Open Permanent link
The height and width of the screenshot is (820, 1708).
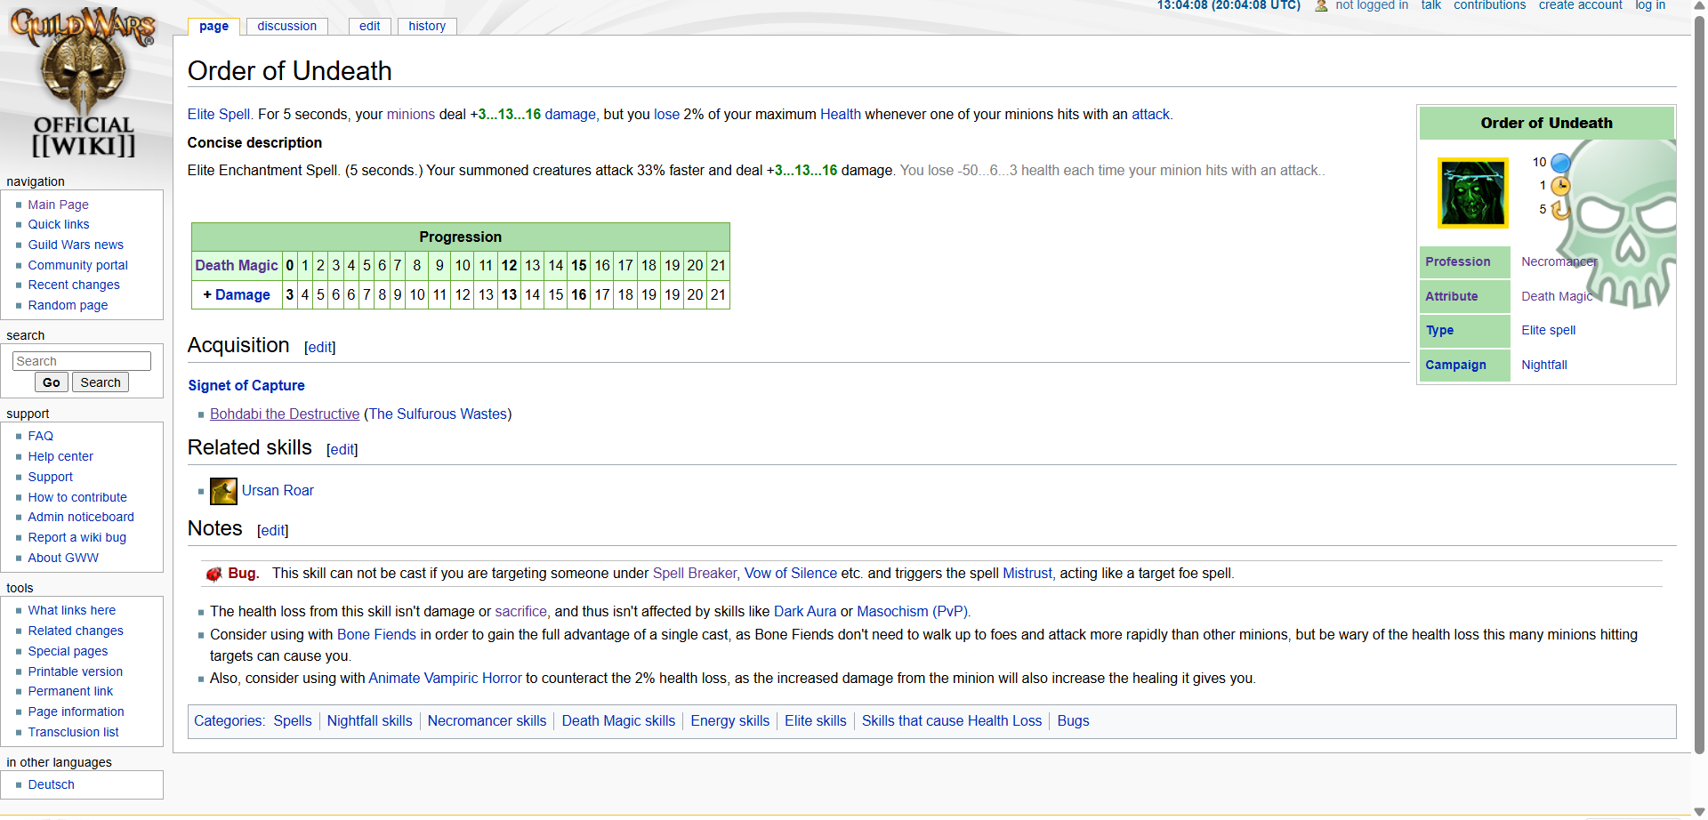(x=70, y=691)
